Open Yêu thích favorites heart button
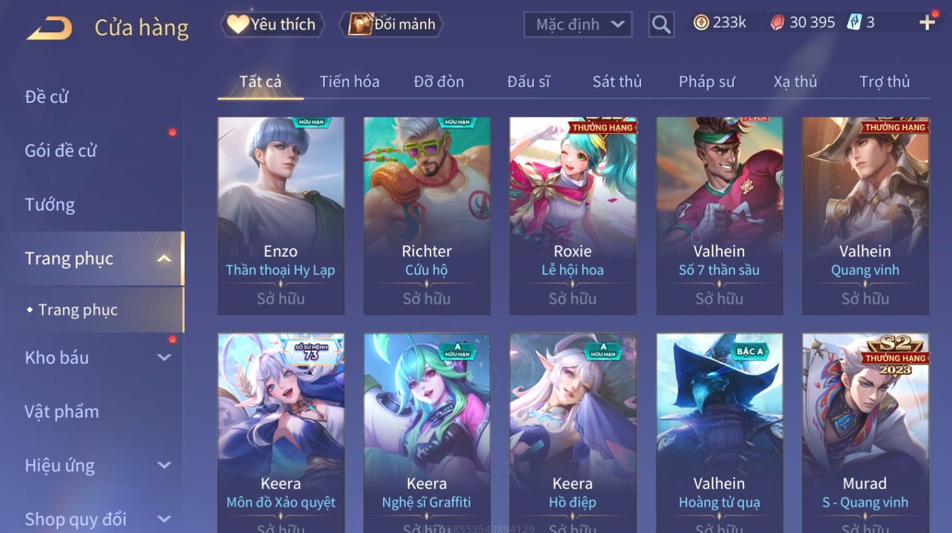The height and width of the screenshot is (533, 952). click(x=272, y=25)
